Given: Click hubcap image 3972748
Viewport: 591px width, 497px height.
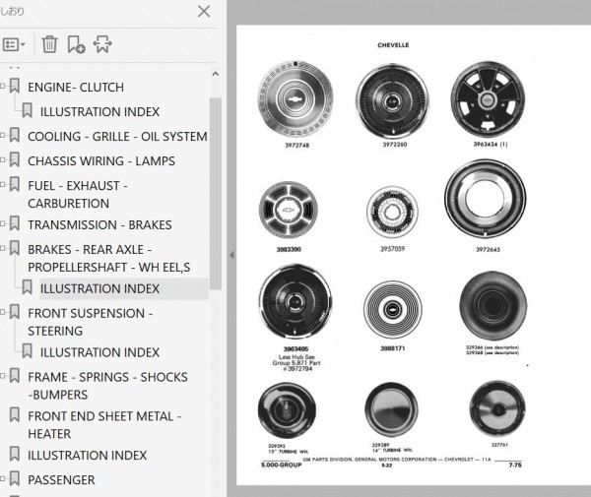Looking at the screenshot, I should 295,99.
